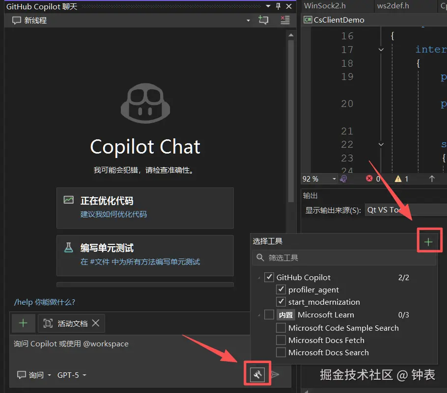Collapse the Microsoft Learn tools tree node

pyautogui.click(x=259, y=315)
